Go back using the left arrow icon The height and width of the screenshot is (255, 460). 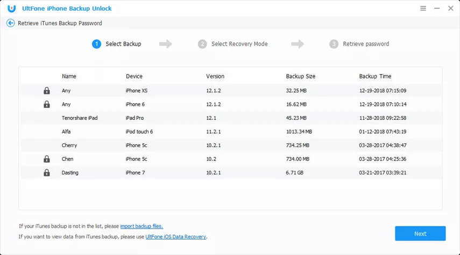[11, 23]
